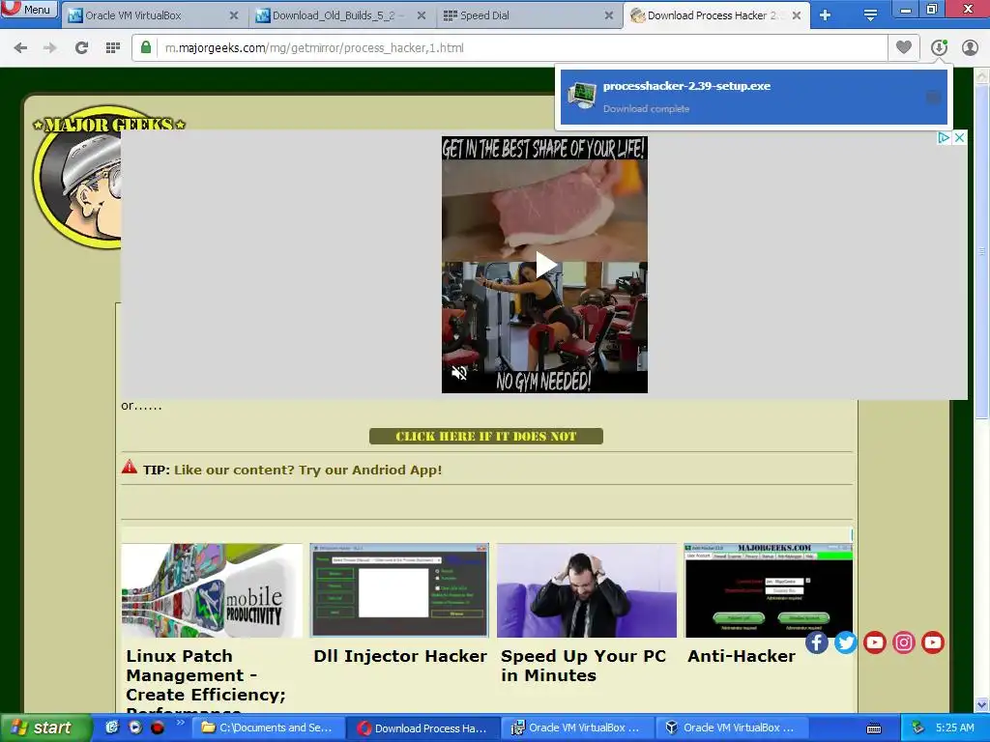
Task: Expand the quick launch chevron
Action: click(181, 723)
